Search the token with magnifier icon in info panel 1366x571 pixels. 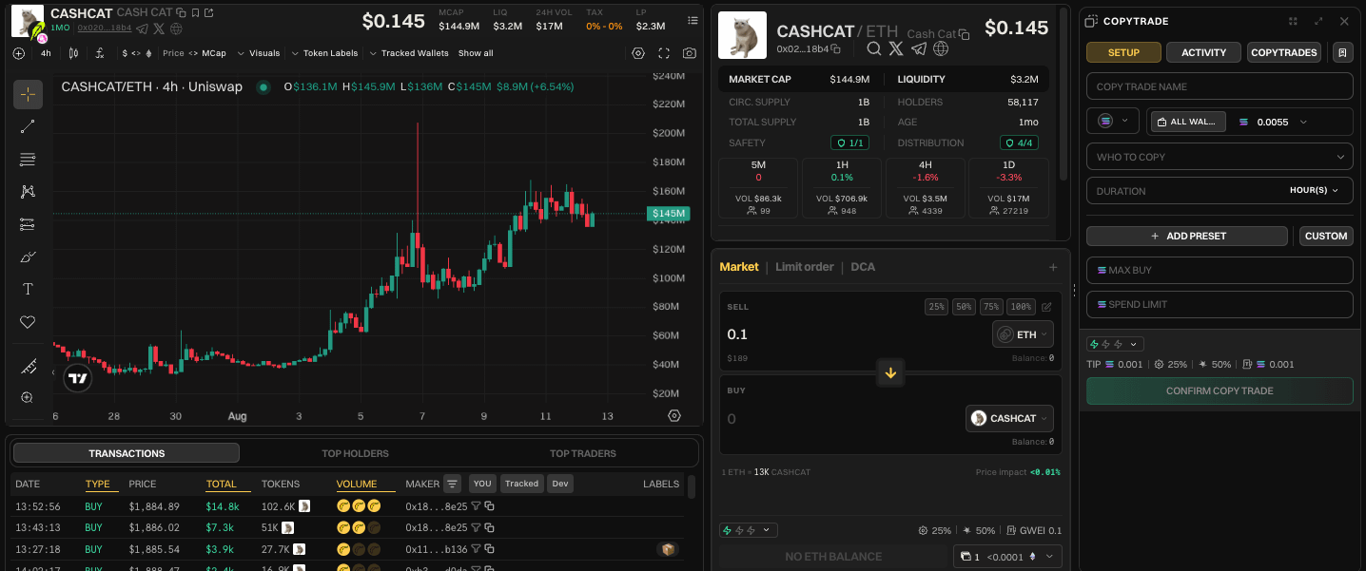pyautogui.click(x=874, y=48)
